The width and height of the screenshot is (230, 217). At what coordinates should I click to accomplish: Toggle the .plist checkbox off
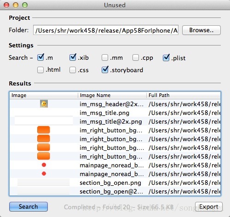(x=166, y=57)
